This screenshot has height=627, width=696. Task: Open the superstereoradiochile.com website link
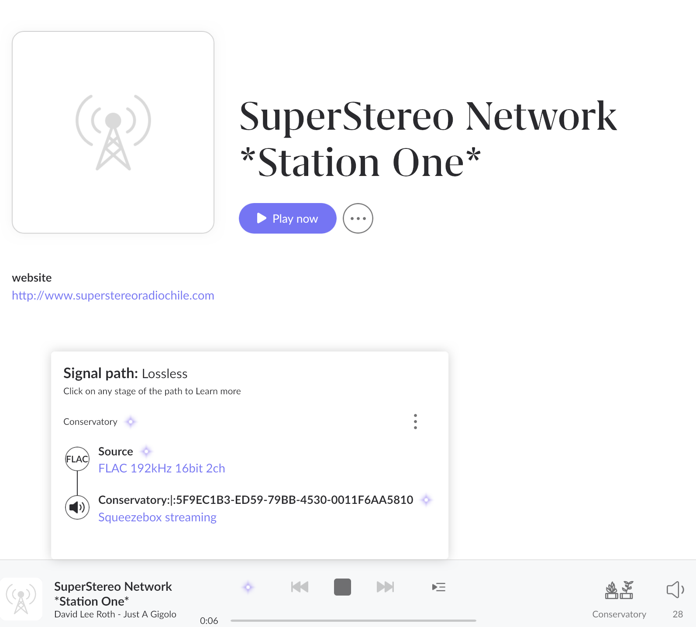(x=113, y=296)
